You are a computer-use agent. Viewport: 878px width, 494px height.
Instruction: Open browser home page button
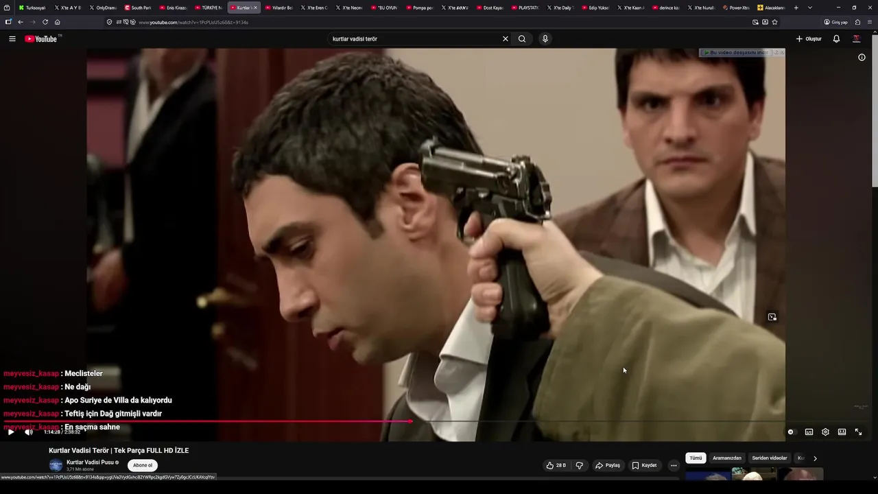click(58, 22)
